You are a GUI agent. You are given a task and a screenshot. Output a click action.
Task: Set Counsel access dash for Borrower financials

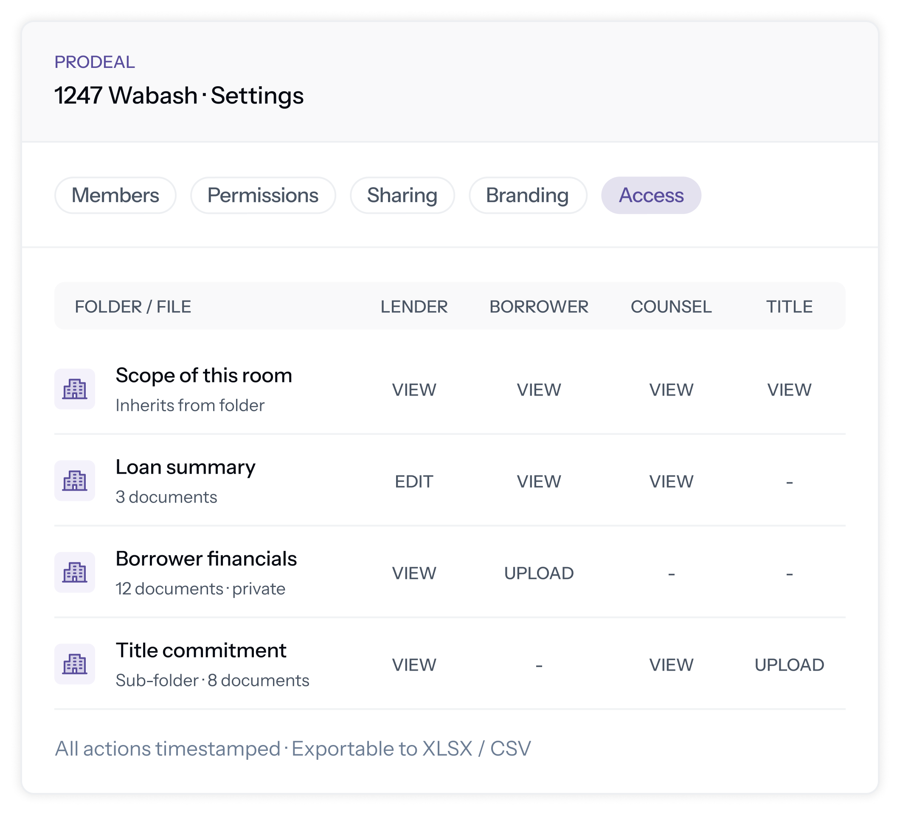click(x=671, y=574)
